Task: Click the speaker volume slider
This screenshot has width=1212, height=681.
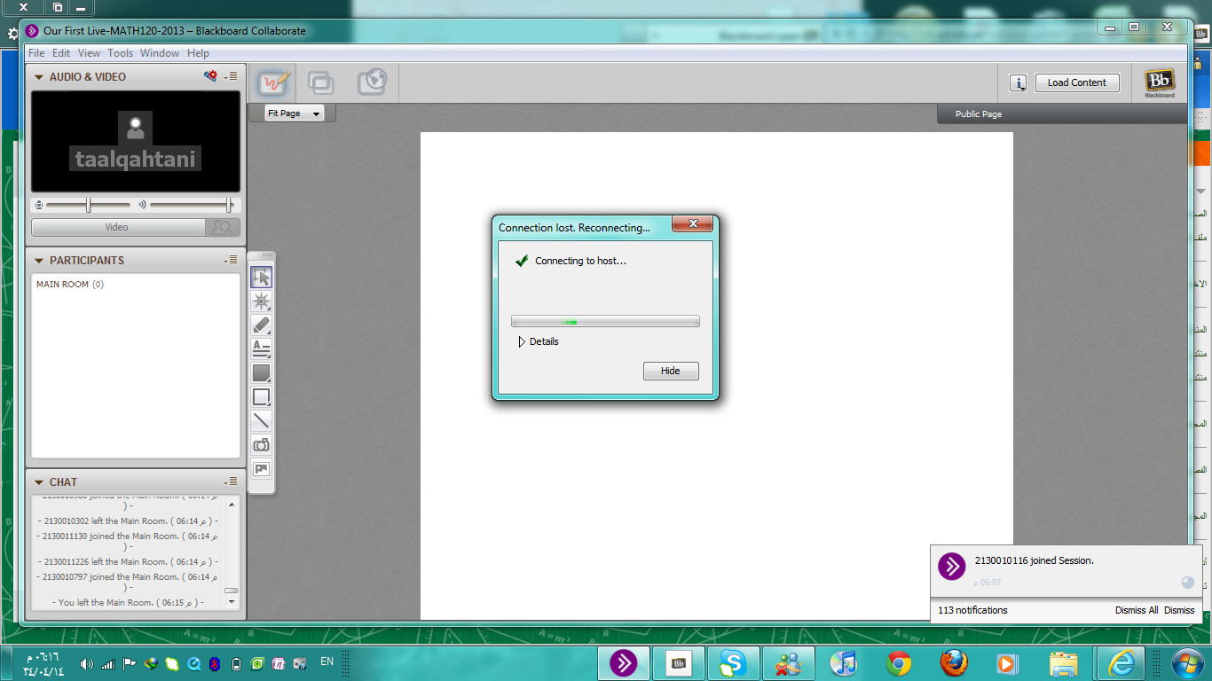Action: tap(193, 205)
